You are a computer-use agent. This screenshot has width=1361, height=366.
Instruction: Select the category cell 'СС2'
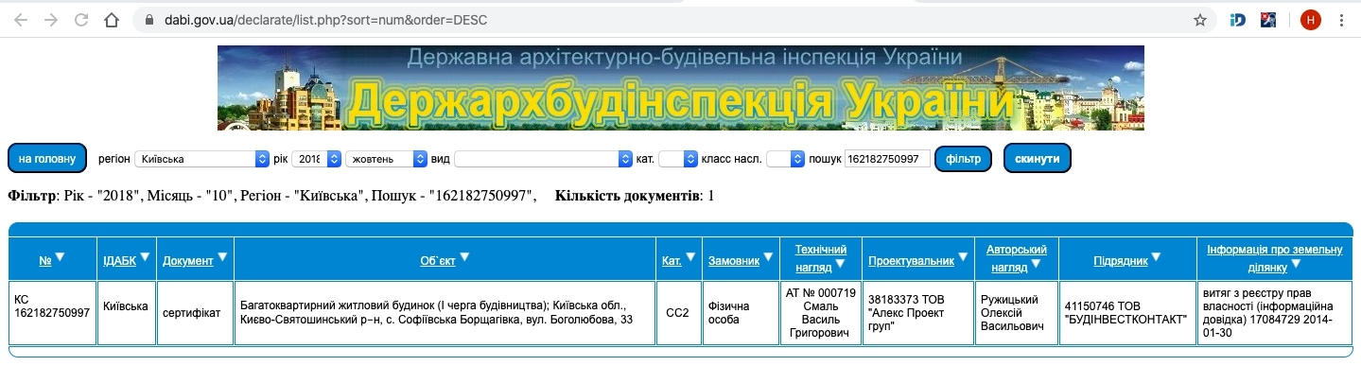[x=678, y=312]
